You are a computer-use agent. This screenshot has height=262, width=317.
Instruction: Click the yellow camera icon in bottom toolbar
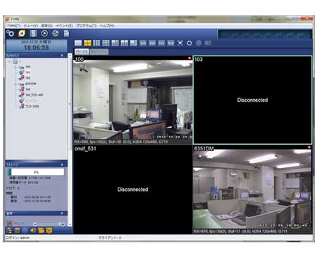[x=41, y=230]
